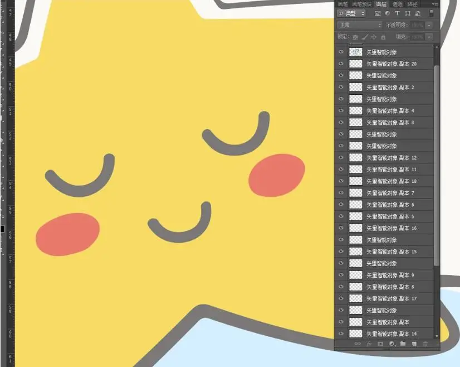
Task: Click the layers list scroll-up arrow
Action: click(x=437, y=47)
